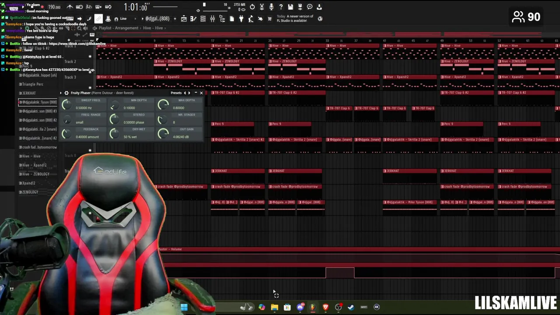Click bar 33 on the playlist timeline
560x315 pixels.
327,41
